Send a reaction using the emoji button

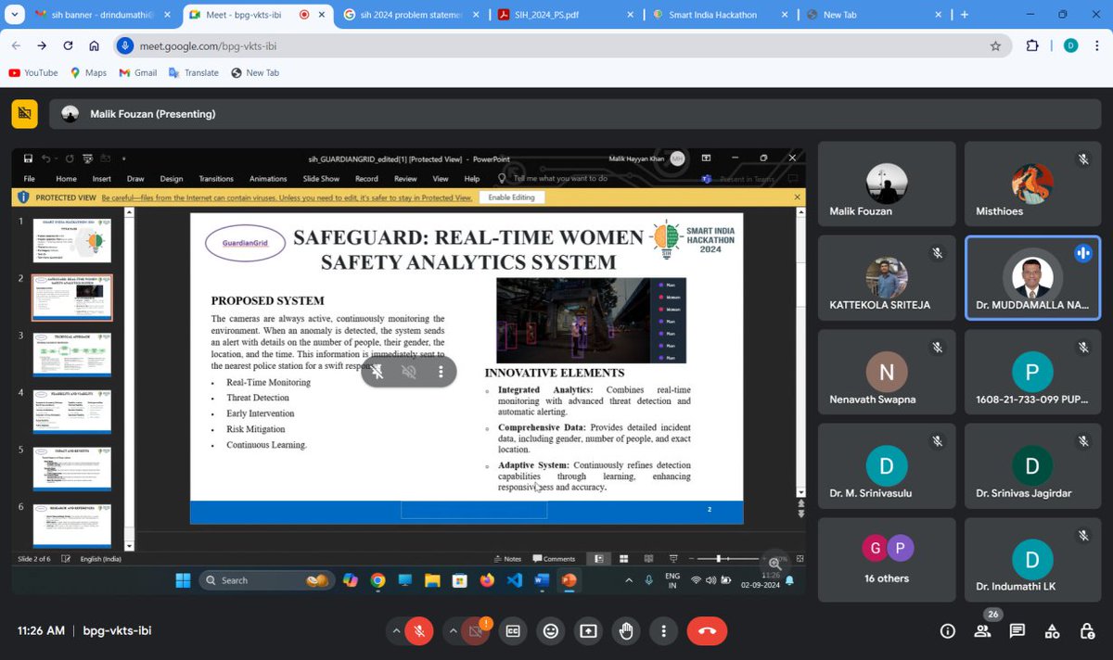tap(551, 631)
